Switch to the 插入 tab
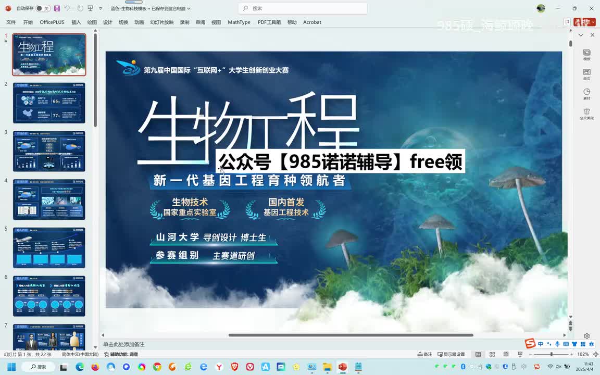Image resolution: width=600 pixels, height=375 pixels. coord(76,22)
